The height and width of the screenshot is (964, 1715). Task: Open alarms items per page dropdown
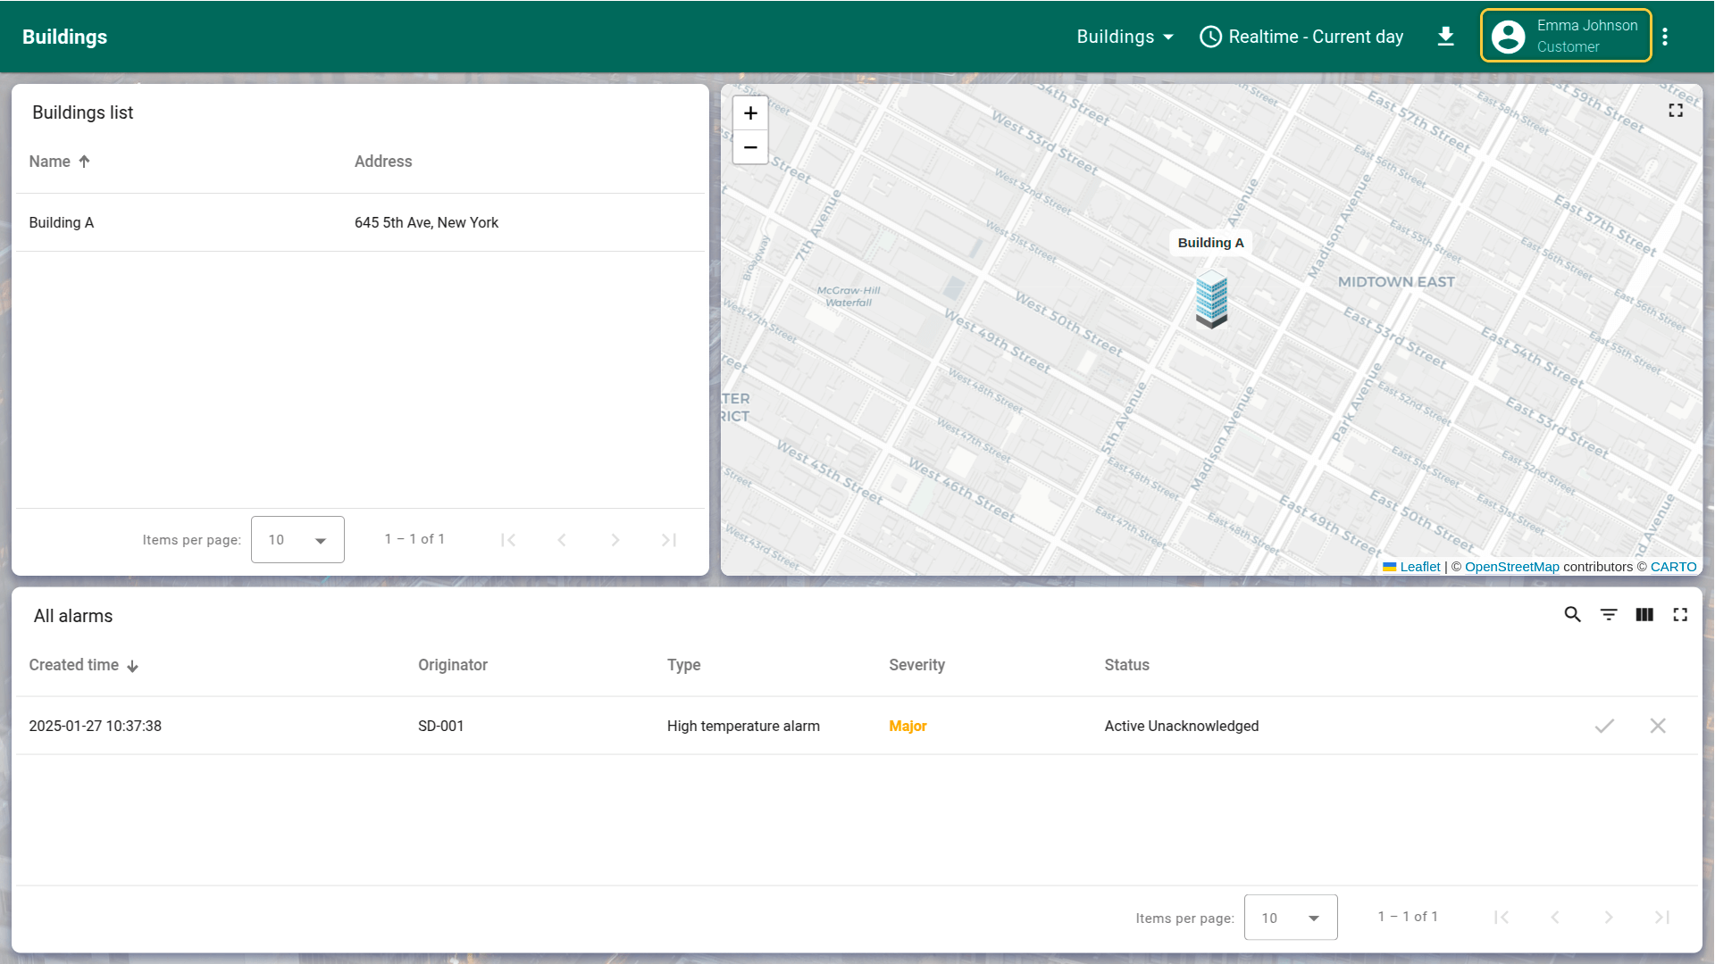coord(1290,918)
